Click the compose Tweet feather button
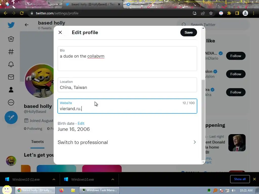Viewport: 259px width, 194px height. tap(11, 117)
